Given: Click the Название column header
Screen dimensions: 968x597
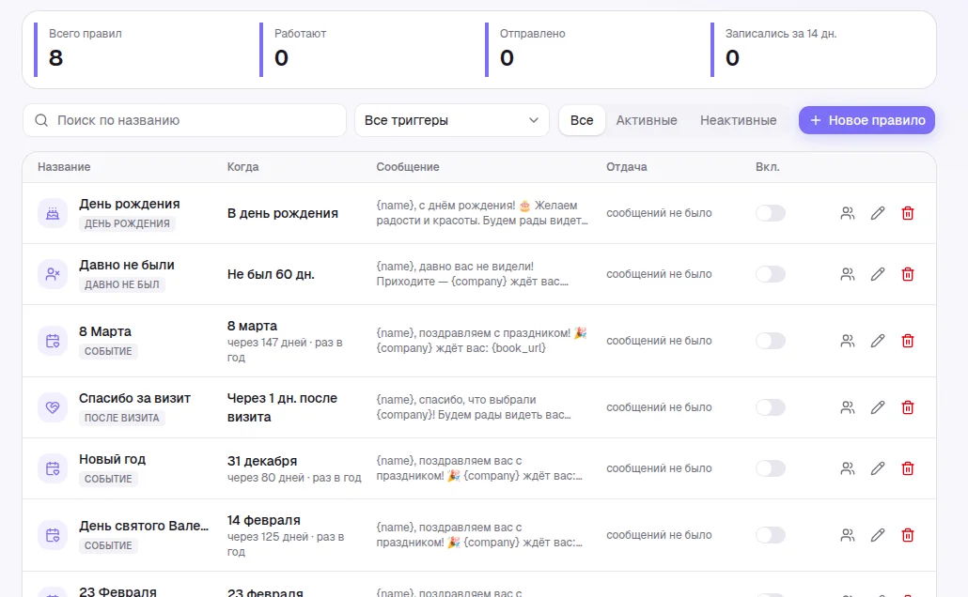Looking at the screenshot, I should click(x=64, y=167).
